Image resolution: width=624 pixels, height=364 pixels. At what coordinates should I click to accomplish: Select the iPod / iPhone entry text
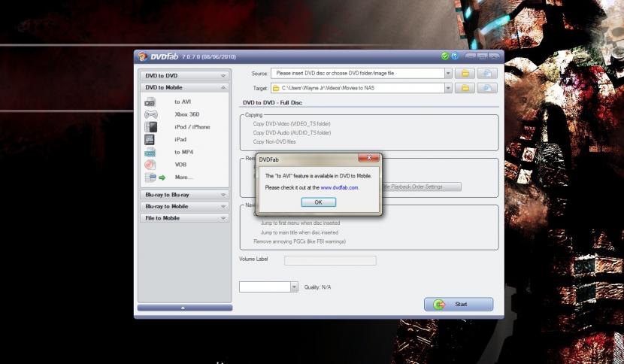[192, 127]
